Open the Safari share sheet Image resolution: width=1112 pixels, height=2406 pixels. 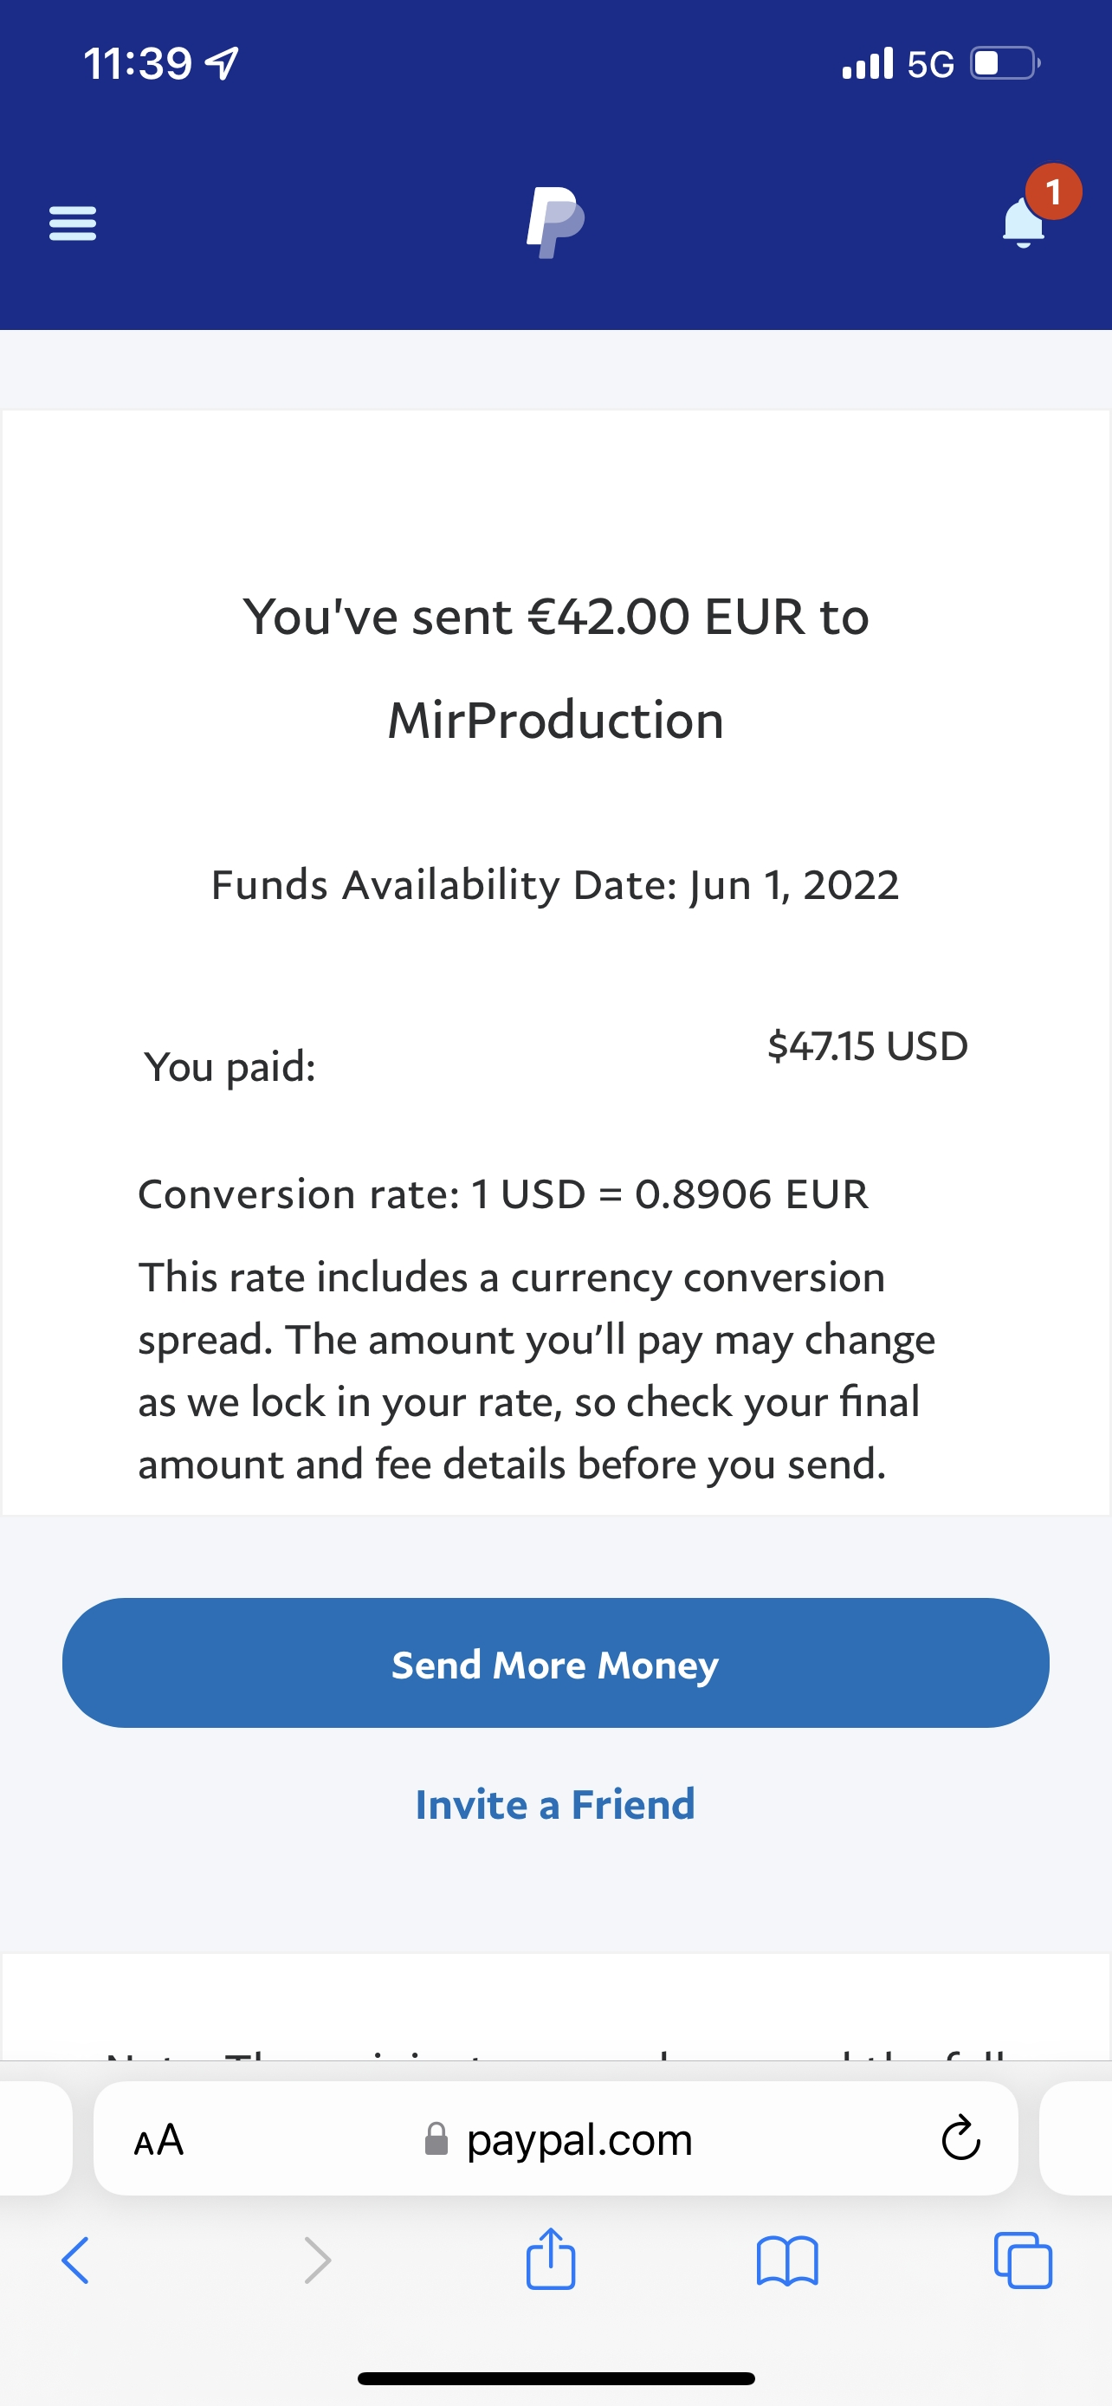(x=551, y=2260)
